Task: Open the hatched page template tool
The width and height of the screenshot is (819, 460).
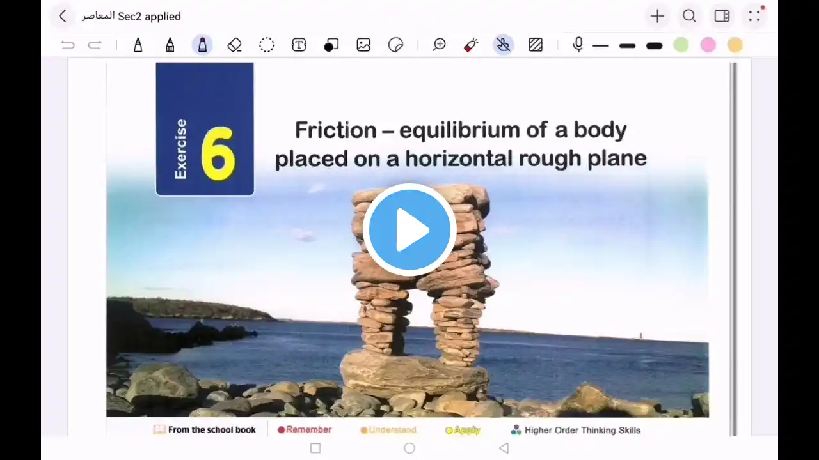Action: pos(536,45)
